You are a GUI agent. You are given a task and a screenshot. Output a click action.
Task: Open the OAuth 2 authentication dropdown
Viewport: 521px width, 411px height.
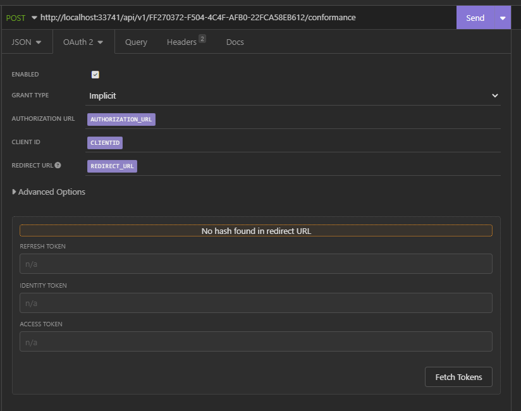click(x=78, y=42)
